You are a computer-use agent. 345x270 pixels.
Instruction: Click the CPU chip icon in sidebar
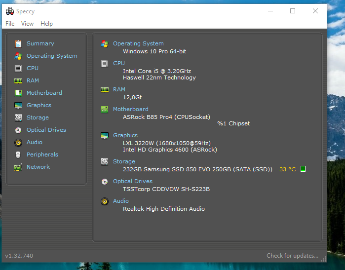[x=18, y=69]
